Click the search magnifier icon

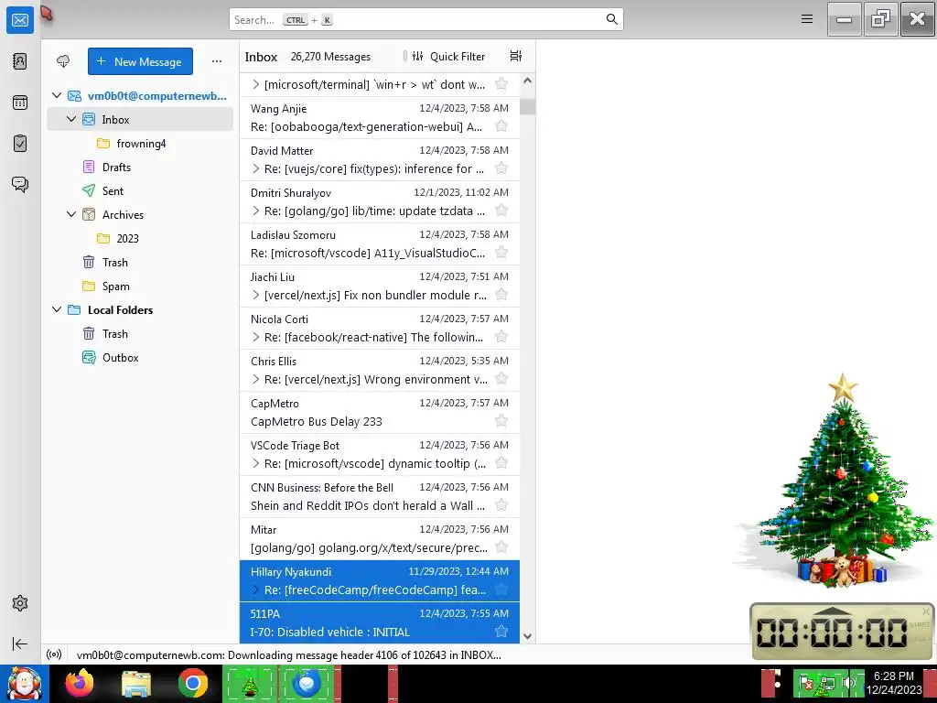(611, 19)
